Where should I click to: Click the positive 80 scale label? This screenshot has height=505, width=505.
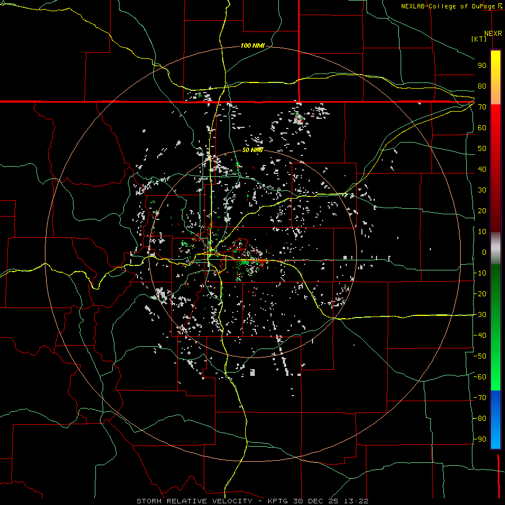pos(482,86)
